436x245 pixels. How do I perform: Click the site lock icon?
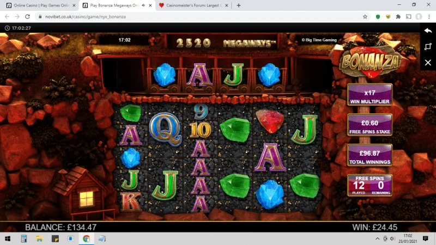tap(40, 17)
